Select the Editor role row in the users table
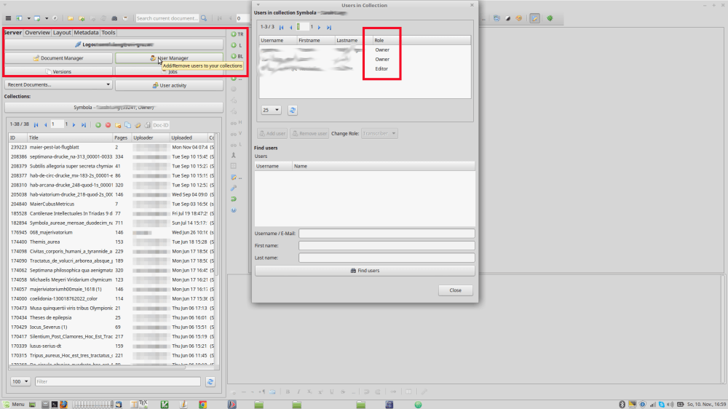Viewport: 728px width, 409px height. (x=365, y=68)
